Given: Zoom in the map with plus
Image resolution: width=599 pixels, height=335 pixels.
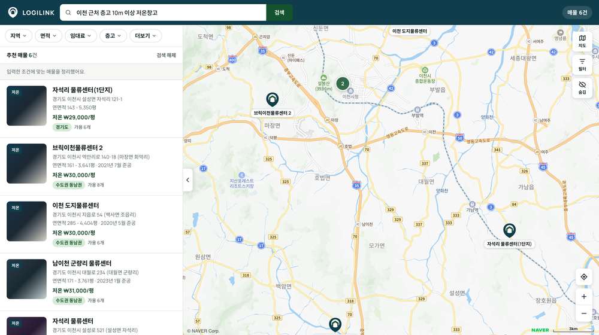Looking at the screenshot, I should coord(583,297).
